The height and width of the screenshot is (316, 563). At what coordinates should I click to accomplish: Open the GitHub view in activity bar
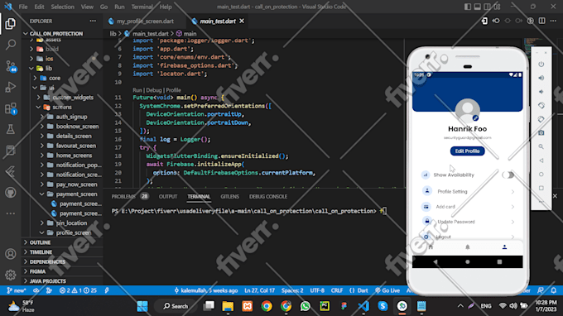tap(11, 193)
